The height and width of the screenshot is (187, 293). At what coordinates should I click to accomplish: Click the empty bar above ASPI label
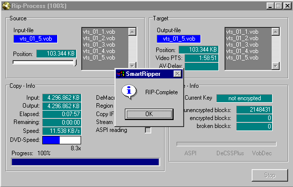(226, 144)
